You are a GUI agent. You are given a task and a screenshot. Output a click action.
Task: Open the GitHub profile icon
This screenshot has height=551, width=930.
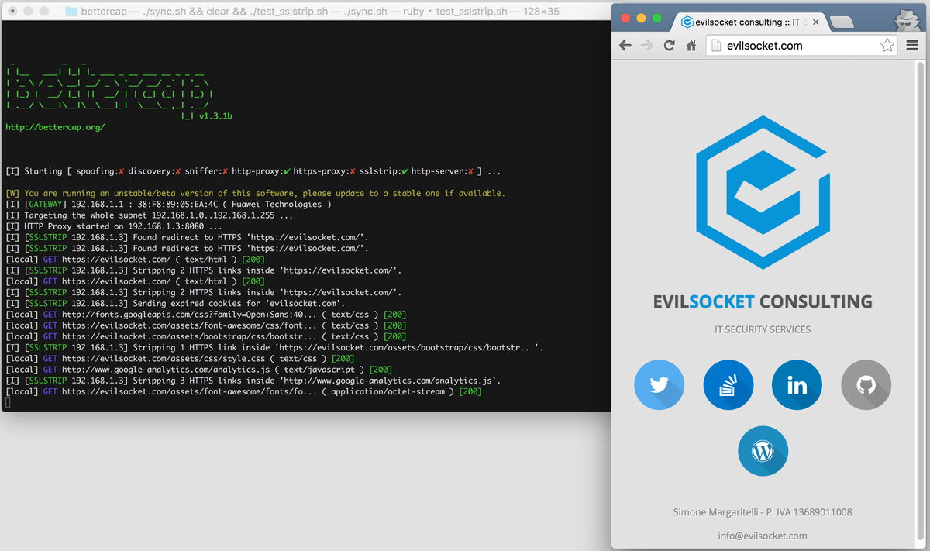point(866,385)
